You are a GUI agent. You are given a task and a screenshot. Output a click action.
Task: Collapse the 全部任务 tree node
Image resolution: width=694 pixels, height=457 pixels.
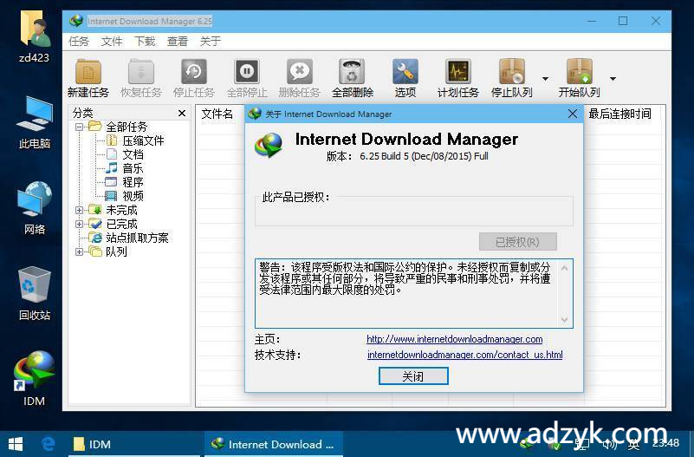point(79,127)
